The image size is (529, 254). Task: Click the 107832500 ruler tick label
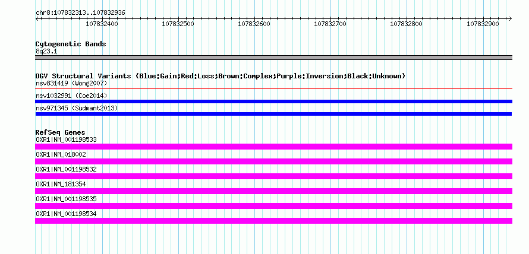point(178,24)
